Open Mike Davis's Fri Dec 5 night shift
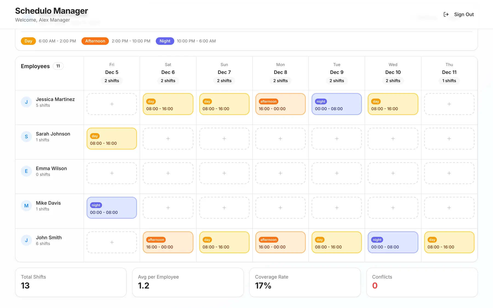Screen dimensions: 493x308 point(112,208)
